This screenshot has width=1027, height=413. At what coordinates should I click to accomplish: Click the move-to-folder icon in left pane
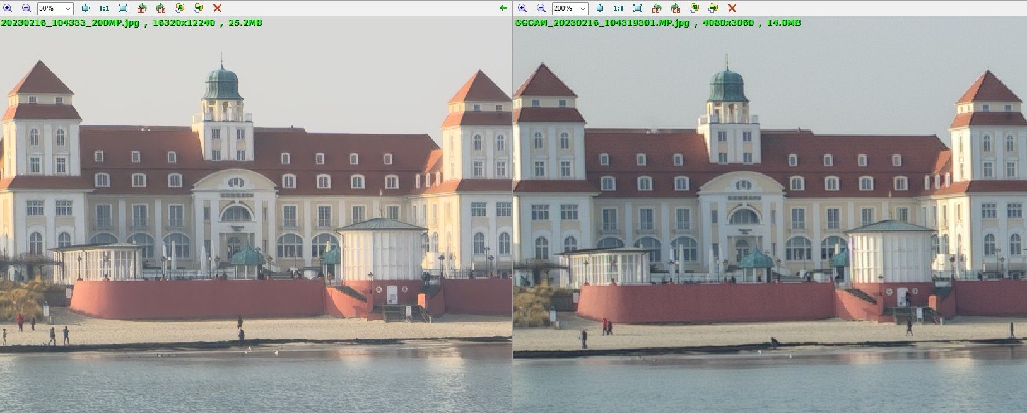coord(198,8)
